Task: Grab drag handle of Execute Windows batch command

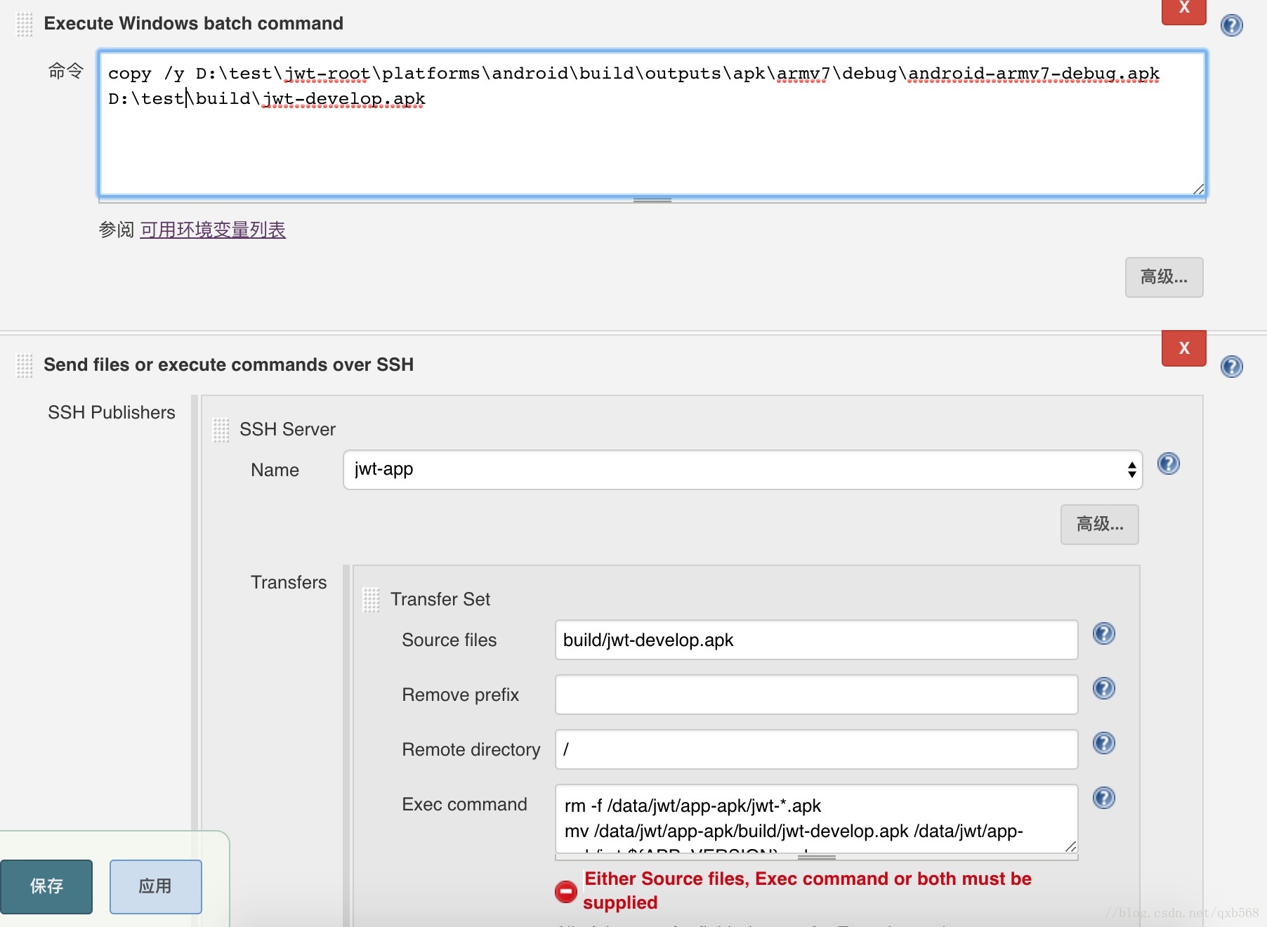Action: tap(25, 25)
